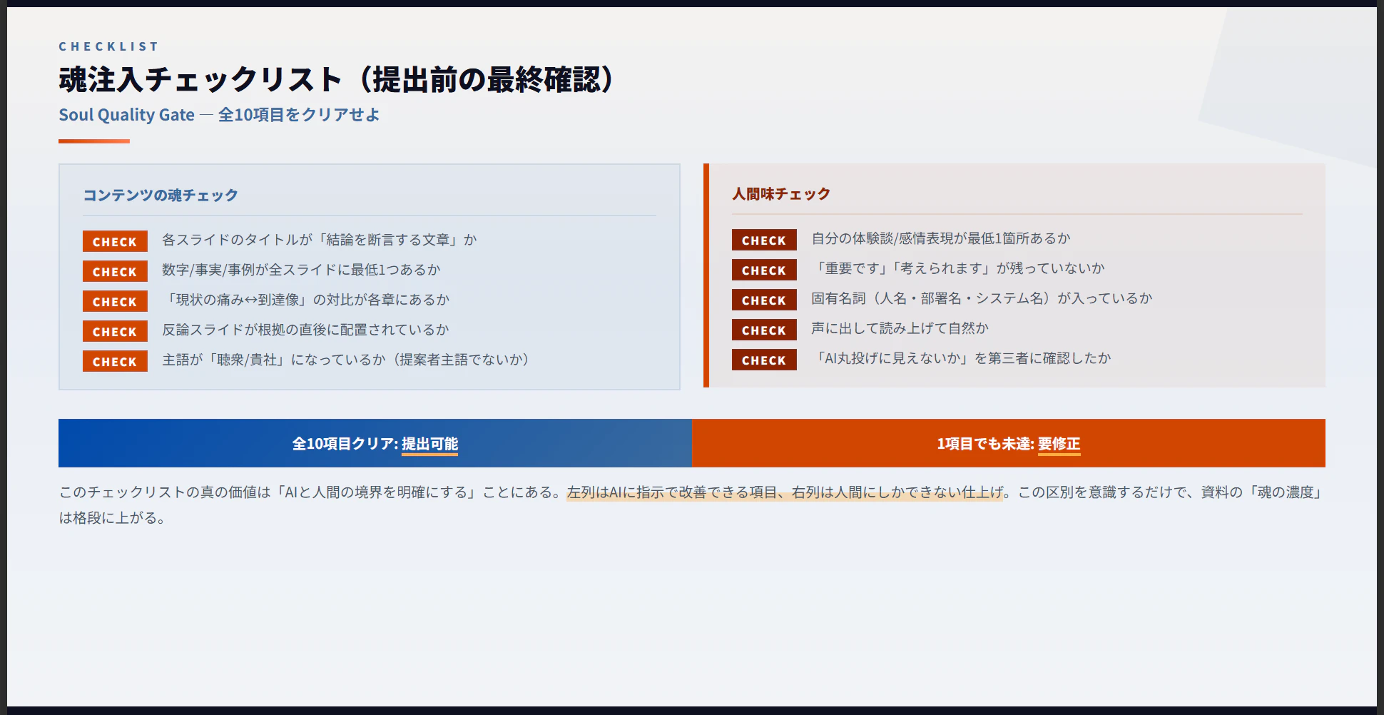This screenshot has height=715, width=1384.
Task: Select the CHECK badge next to 固有名詞(人名・部署名・システム名)
Action: click(x=764, y=300)
